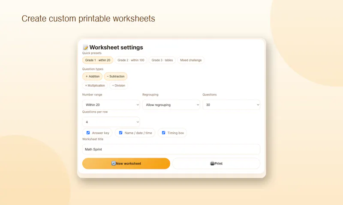343x205 pixels.
Task: Click the Quick presets label
Action: pos(92,53)
